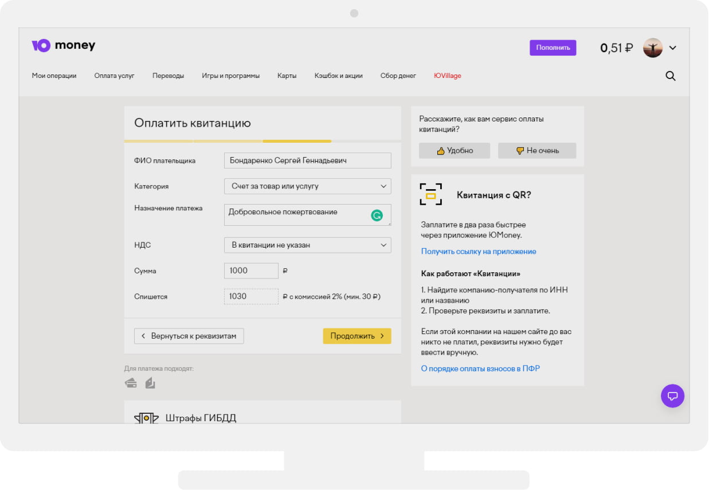Click the QR receipt scan icon

(431, 194)
